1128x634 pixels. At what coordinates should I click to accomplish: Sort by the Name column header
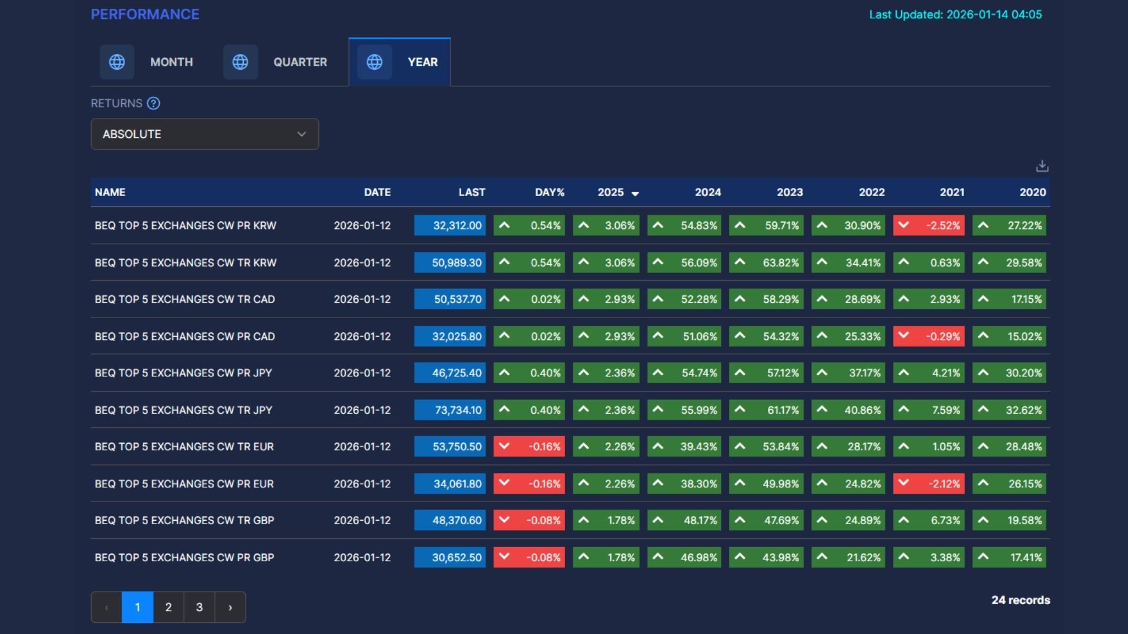point(110,192)
